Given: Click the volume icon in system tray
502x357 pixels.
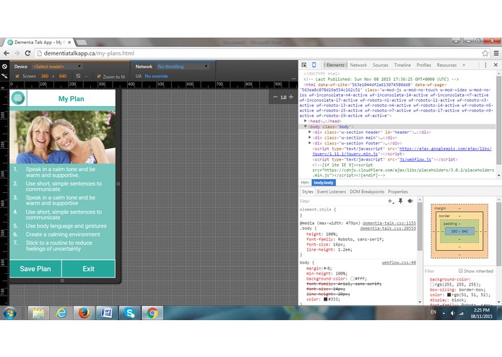Looking at the screenshot, I should pyautogui.click(x=452, y=314).
